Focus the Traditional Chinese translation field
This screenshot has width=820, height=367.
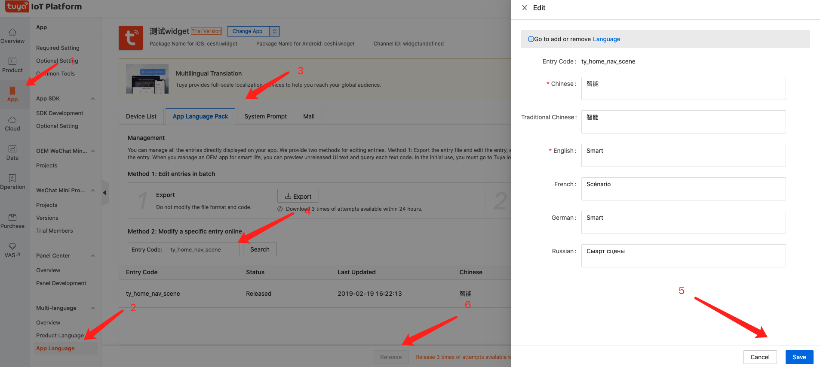683,122
